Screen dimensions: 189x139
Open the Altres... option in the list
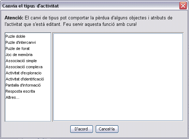[28, 97]
